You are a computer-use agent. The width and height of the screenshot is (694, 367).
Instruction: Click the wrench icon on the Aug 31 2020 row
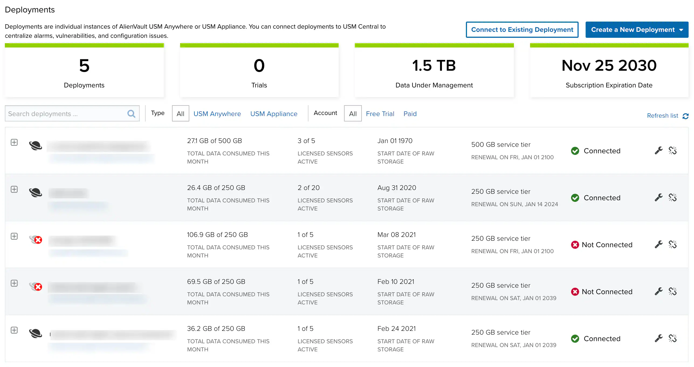658,197
